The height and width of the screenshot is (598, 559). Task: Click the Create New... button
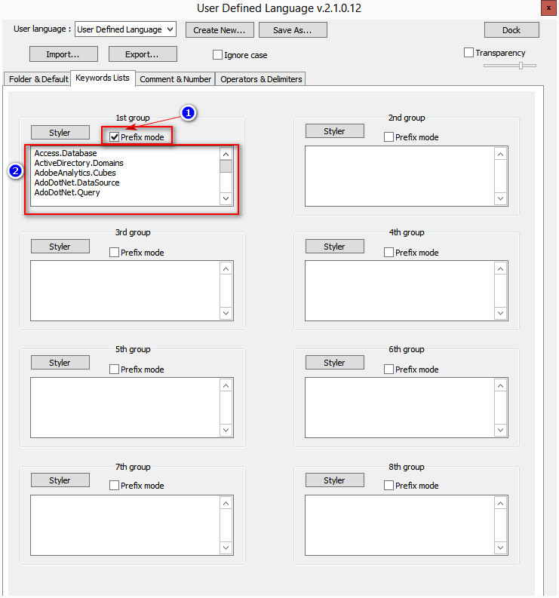[219, 29]
